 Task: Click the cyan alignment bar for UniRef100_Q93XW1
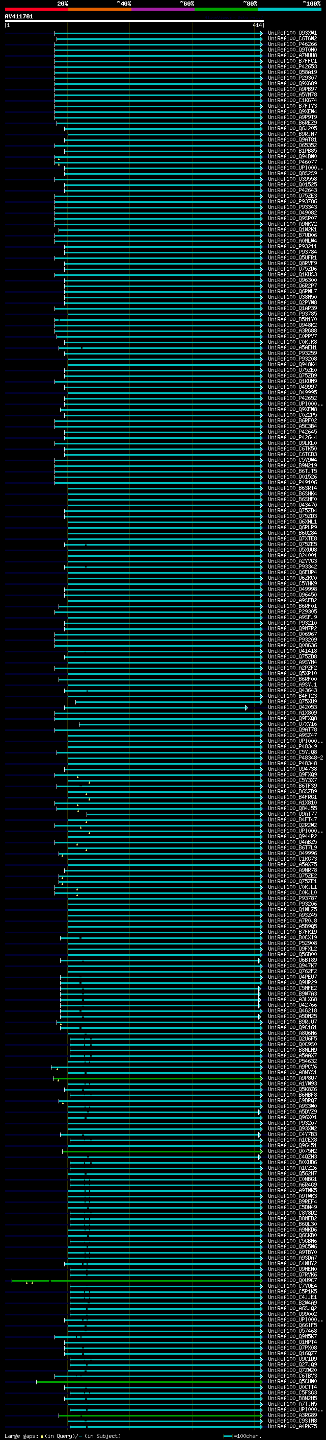158,33
